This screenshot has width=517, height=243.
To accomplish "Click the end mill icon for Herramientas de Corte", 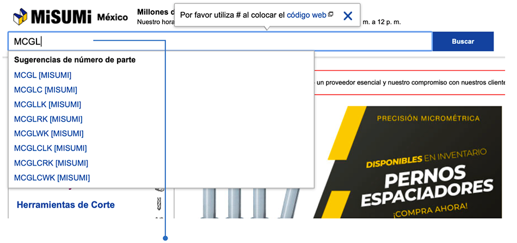I will (x=159, y=205).
